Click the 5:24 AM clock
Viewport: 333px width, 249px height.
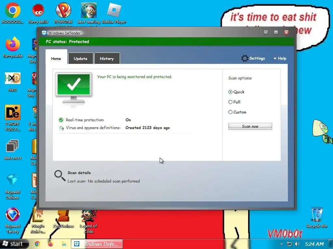click(314, 244)
